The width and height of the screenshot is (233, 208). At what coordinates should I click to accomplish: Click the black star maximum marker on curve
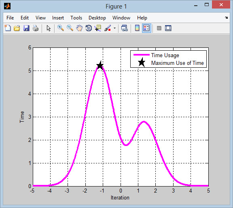coord(100,65)
